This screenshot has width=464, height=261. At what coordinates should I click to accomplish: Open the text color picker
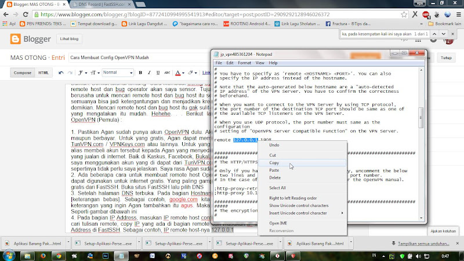[179, 72]
